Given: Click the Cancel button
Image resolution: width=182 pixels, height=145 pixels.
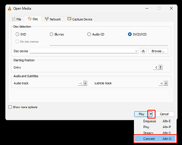Looking at the screenshot, I should tap(164, 114).
